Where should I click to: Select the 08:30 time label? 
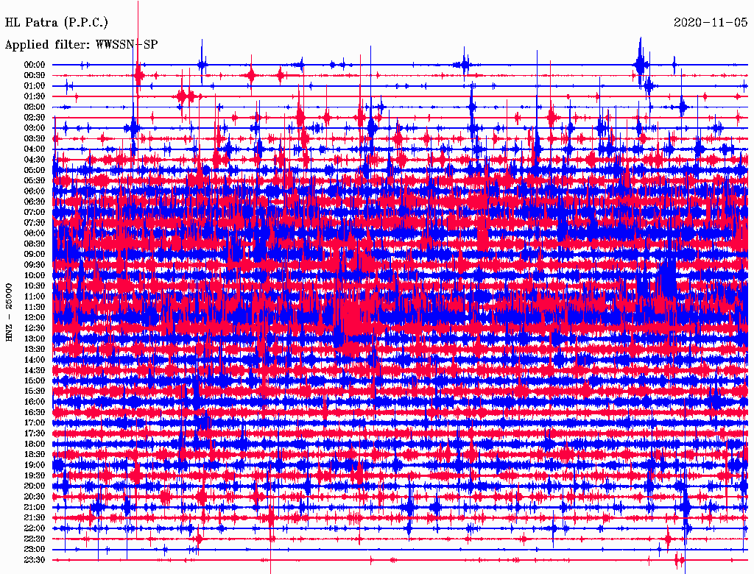35,244
